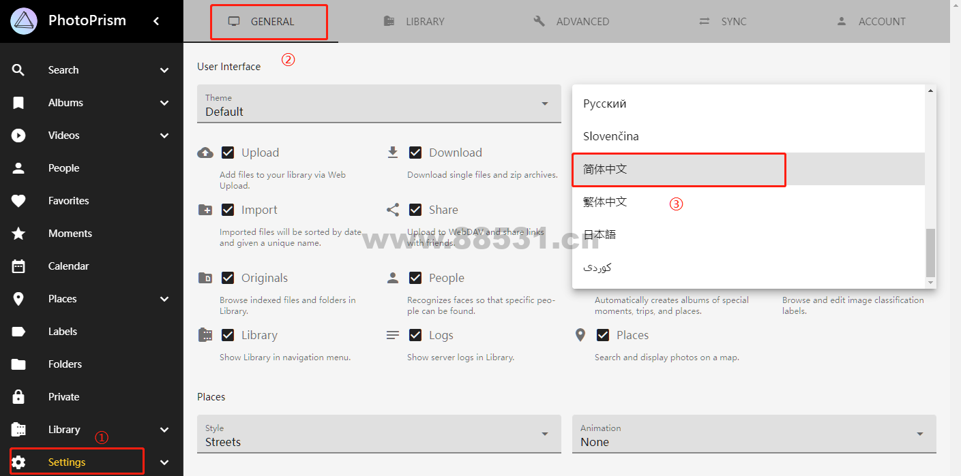
Task: Expand the Search menu chevron
Action: click(x=164, y=70)
